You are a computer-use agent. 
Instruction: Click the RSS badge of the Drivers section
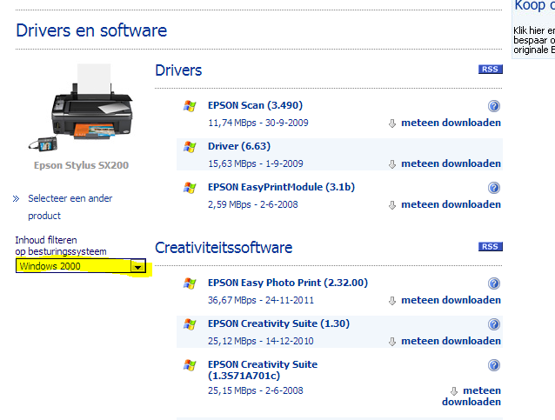point(491,70)
